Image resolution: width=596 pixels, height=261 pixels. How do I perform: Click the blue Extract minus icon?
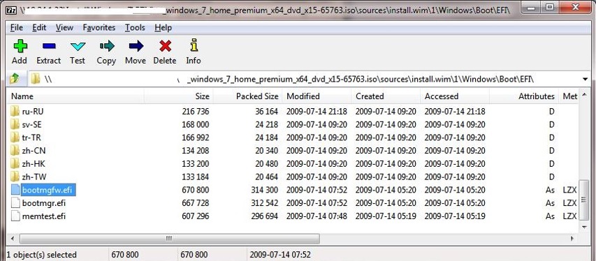pyautogui.click(x=49, y=46)
